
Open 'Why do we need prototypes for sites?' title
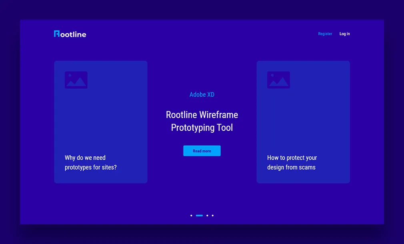90,162
